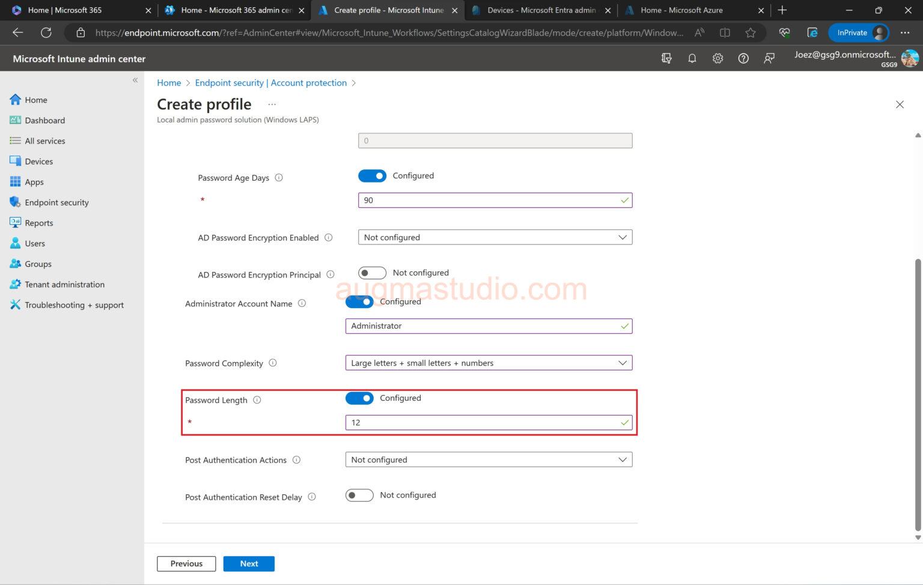
Task: Open Devices from the sidebar
Action: [x=38, y=161]
